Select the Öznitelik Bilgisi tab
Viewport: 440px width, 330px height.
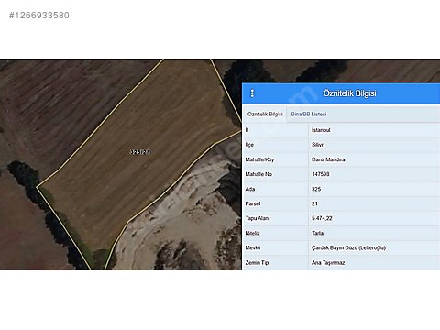point(265,114)
